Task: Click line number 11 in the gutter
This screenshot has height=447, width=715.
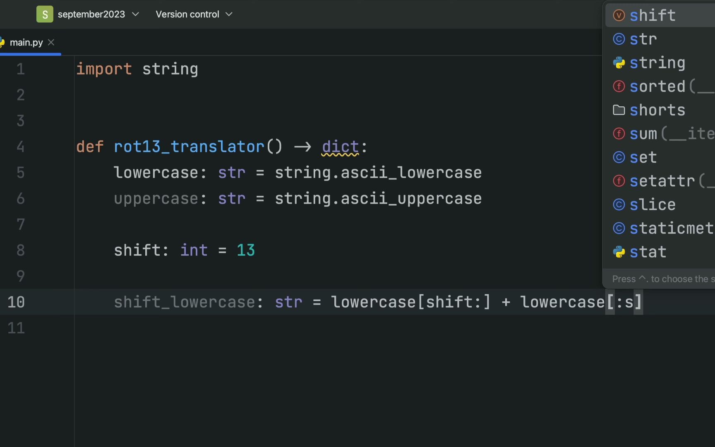Action: click(16, 328)
